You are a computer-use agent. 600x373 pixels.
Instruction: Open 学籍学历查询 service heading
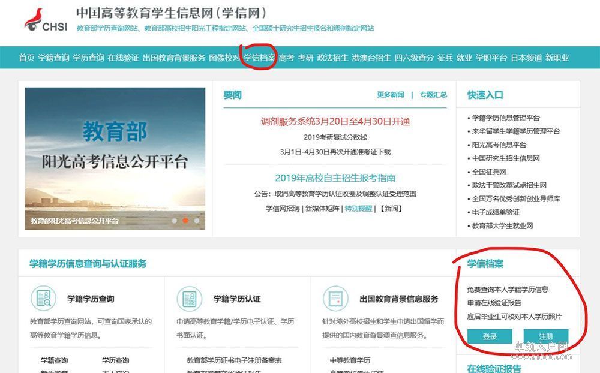pyautogui.click(x=91, y=299)
